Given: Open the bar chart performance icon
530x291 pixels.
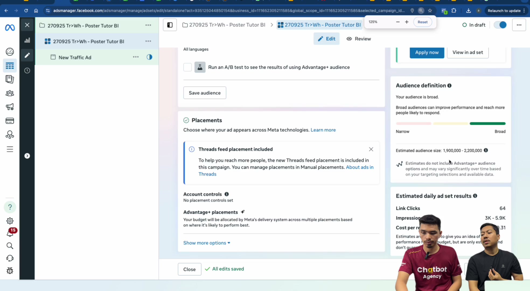Looking at the screenshot, I should pos(27,40).
